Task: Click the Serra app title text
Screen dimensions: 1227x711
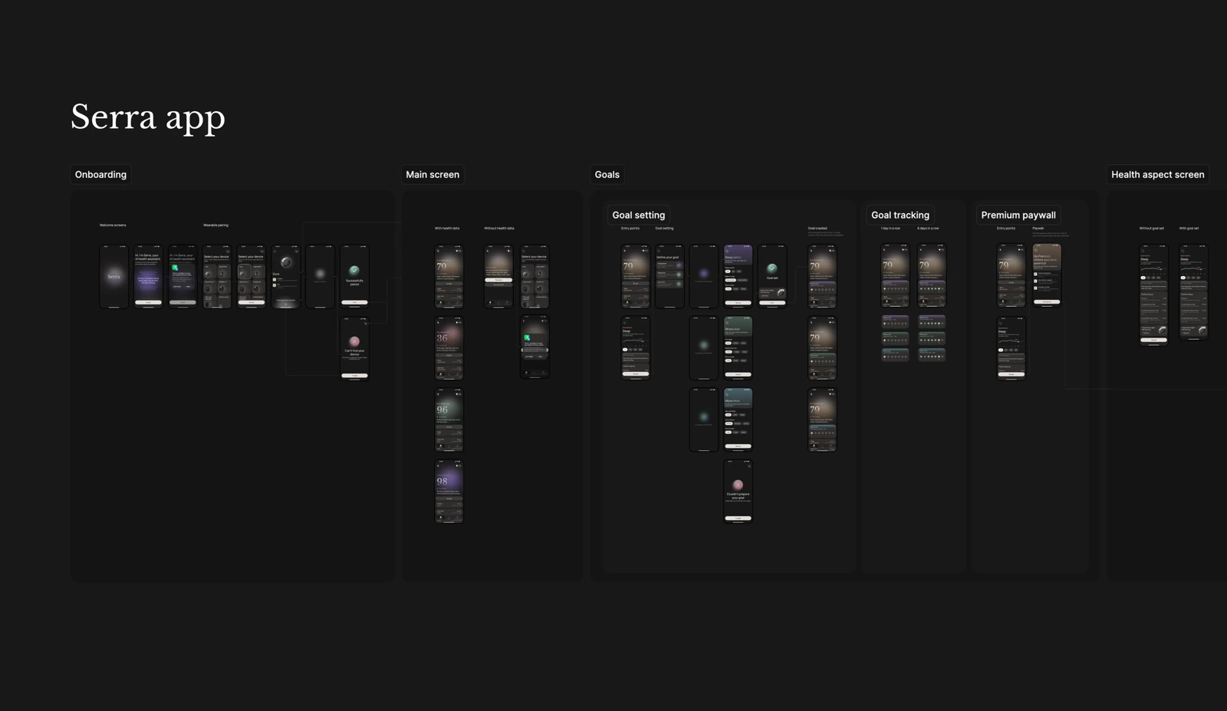Action: pos(148,117)
